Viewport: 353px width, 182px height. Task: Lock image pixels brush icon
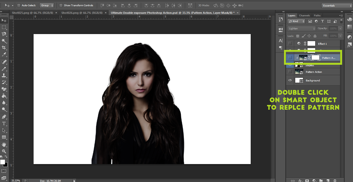pyautogui.click(x=304, y=36)
